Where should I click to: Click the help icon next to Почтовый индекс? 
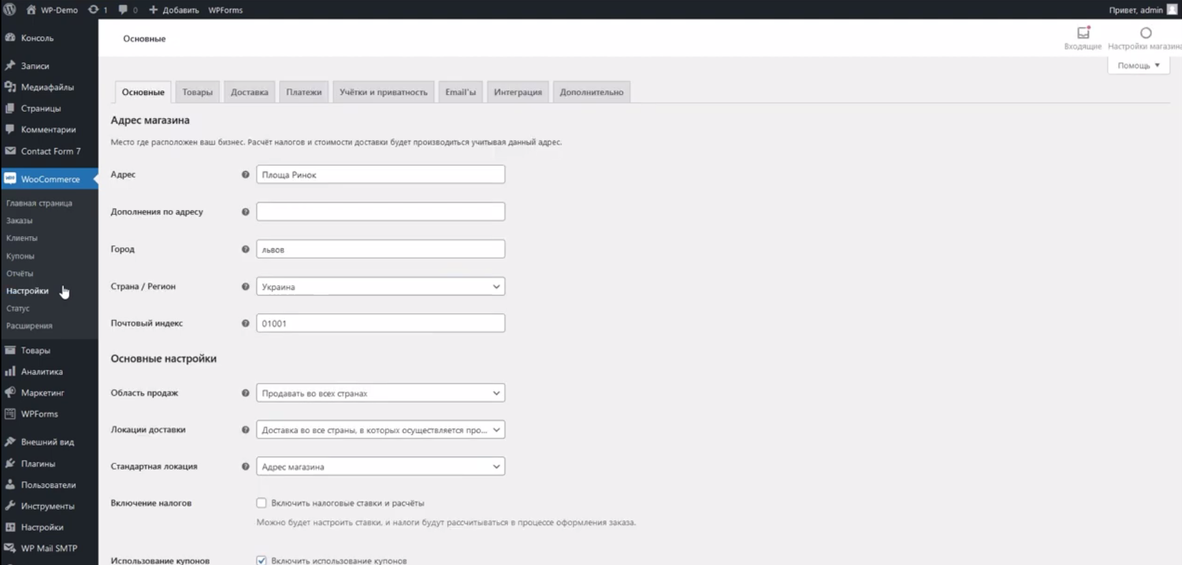coord(245,323)
